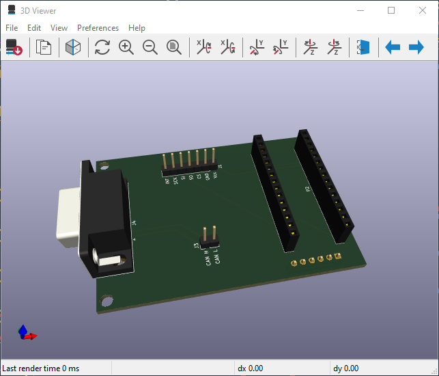Rotate Y counterclockwise

280,47
